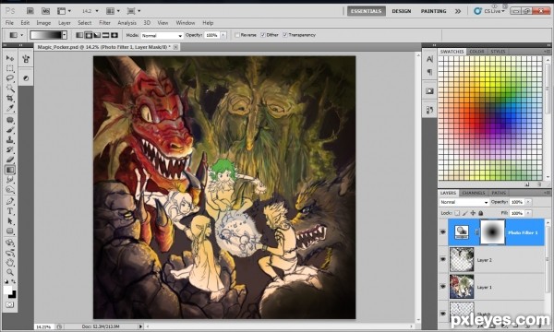Open the layer blend mode dropdown

pos(464,202)
